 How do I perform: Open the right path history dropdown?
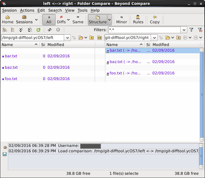coord(154,38)
